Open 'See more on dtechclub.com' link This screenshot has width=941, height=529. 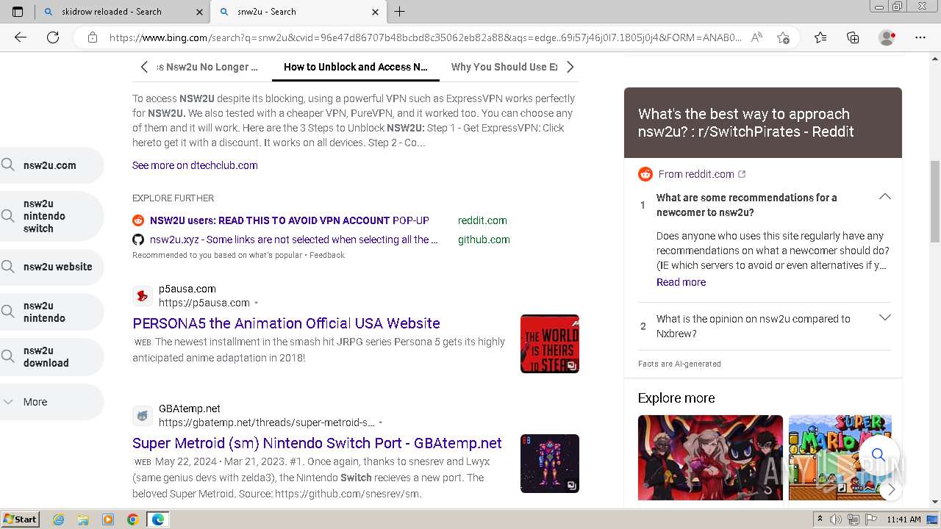195,165
